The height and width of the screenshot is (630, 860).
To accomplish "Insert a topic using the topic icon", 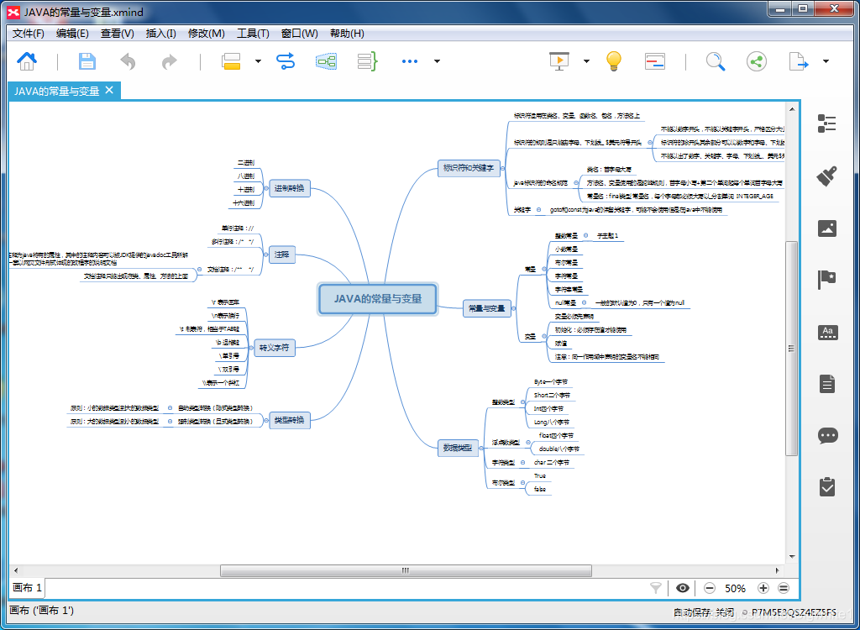I will (231, 61).
